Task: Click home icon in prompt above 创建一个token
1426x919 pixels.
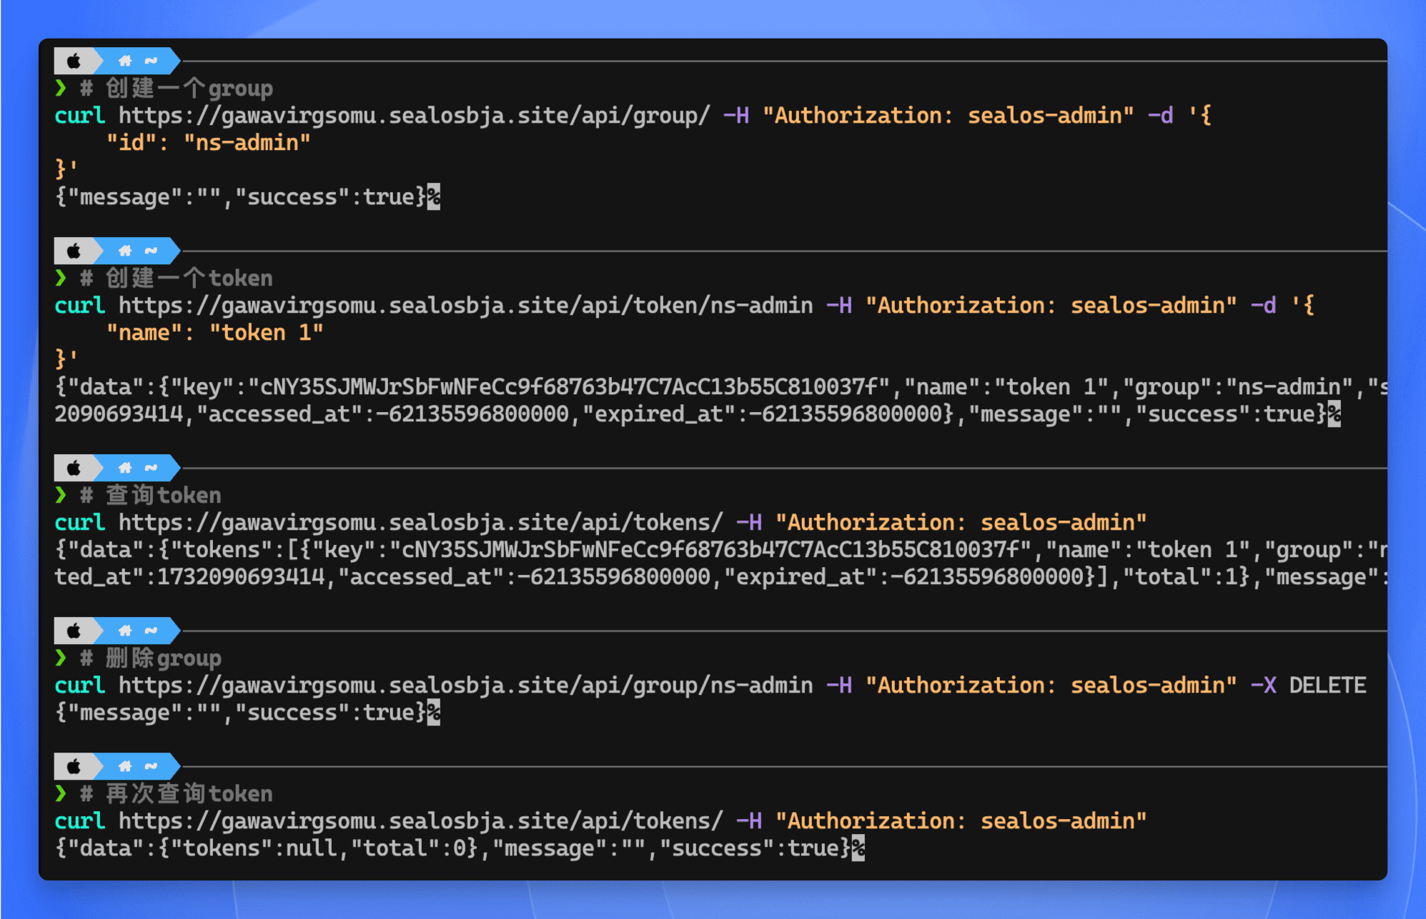Action: point(125,251)
